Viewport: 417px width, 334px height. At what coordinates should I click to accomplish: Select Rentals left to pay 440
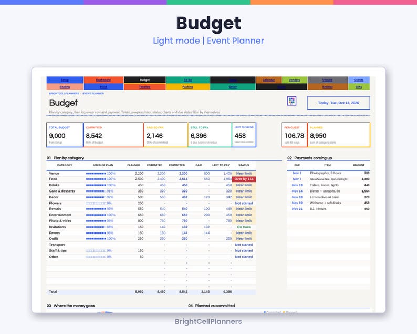228,209
